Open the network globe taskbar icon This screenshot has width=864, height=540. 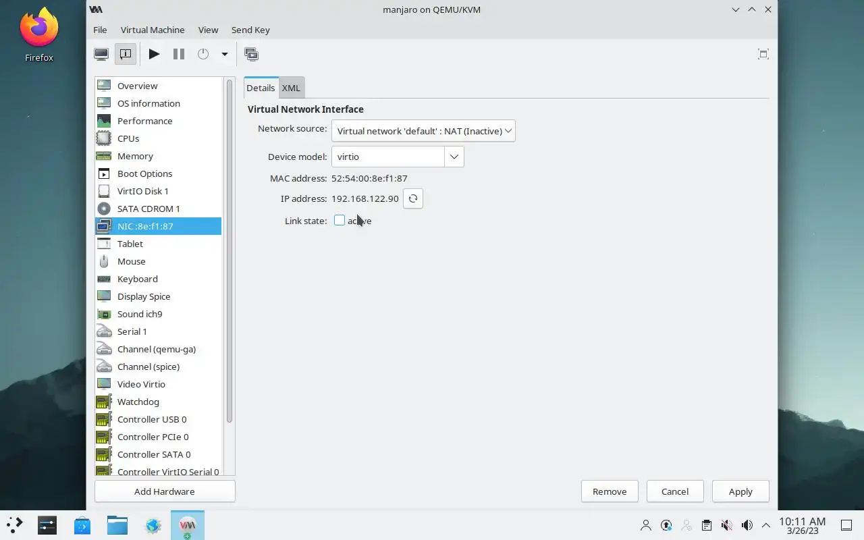153,525
